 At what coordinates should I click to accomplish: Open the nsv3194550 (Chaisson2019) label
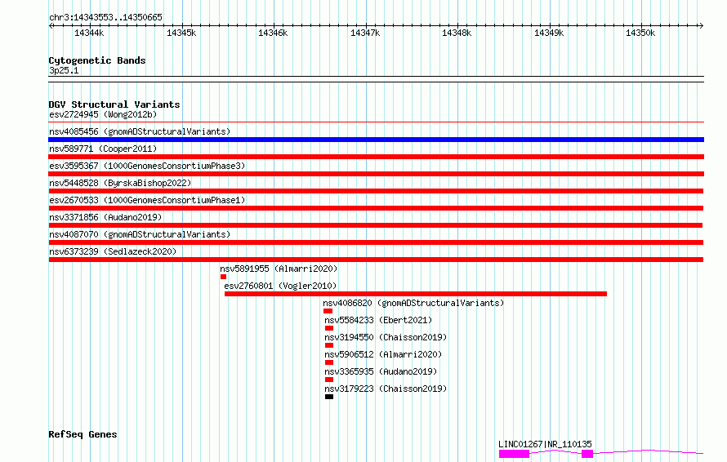click(x=386, y=337)
